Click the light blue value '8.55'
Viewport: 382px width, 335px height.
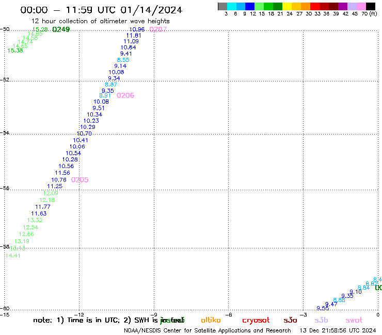123,60
